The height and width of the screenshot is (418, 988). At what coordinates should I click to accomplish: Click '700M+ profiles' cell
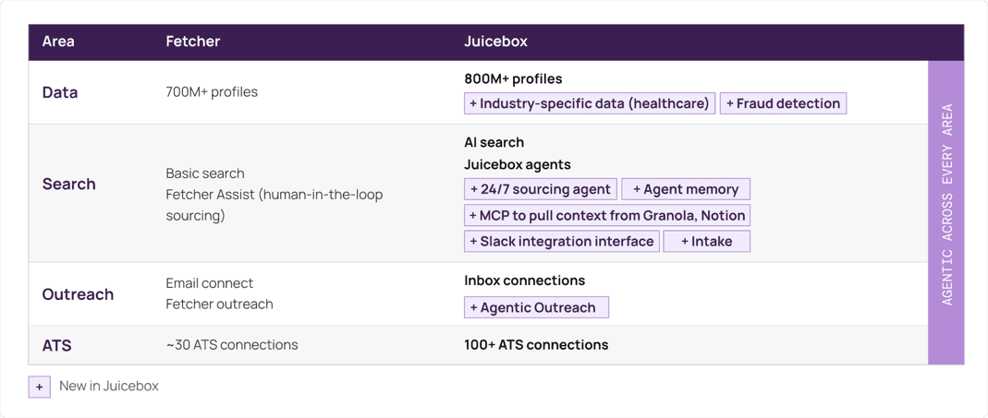coord(212,92)
